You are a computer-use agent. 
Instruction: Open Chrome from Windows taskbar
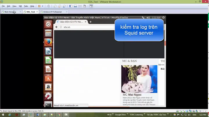coord(59,115)
